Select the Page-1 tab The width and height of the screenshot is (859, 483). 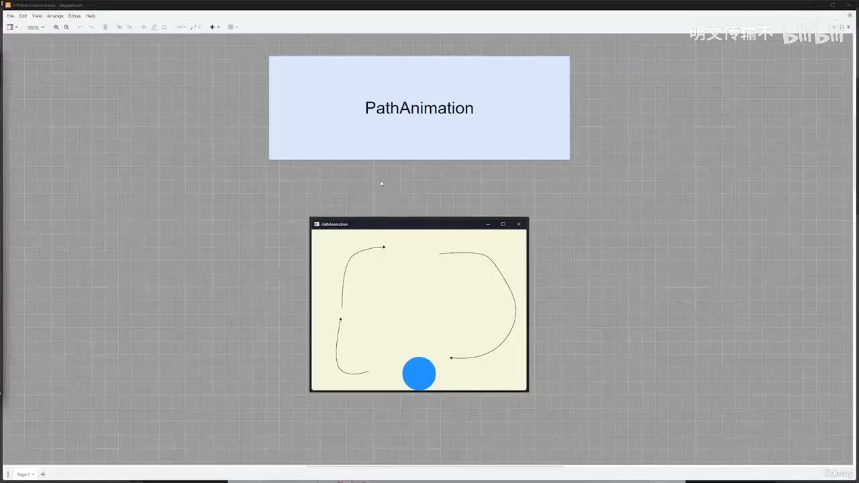click(24, 474)
